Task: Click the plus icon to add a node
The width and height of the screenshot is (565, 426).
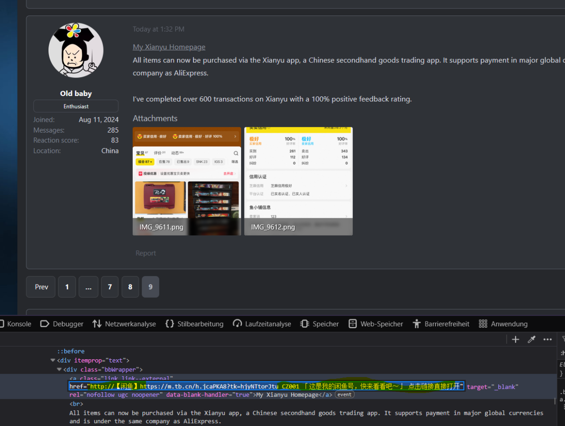Action: pos(516,339)
